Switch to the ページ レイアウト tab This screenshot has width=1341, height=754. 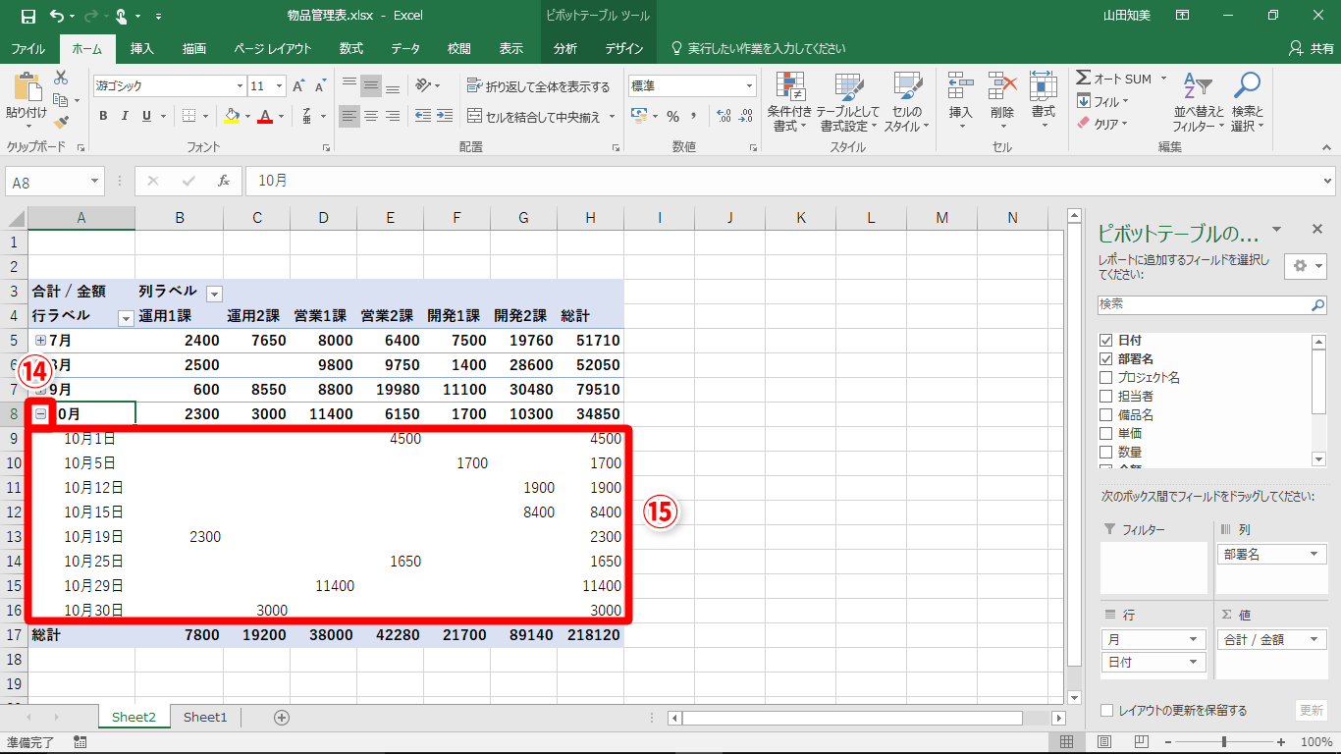click(273, 49)
